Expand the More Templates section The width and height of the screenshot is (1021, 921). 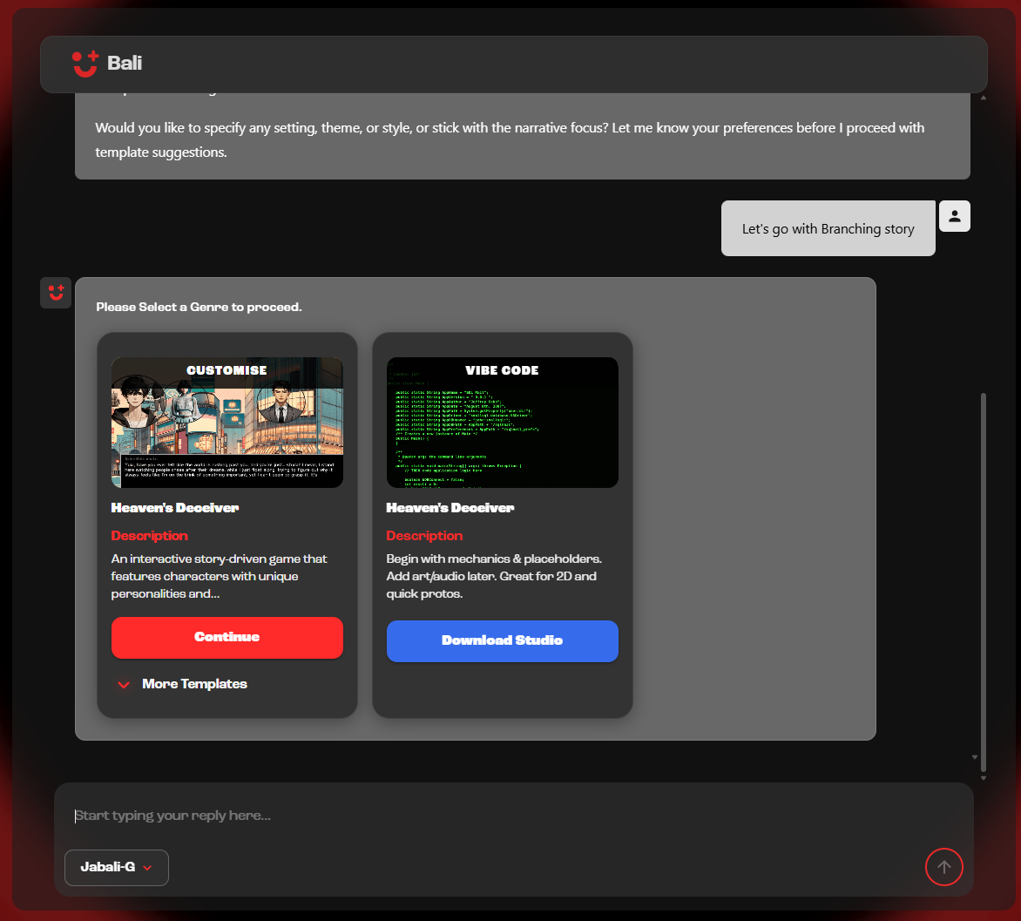click(x=194, y=684)
